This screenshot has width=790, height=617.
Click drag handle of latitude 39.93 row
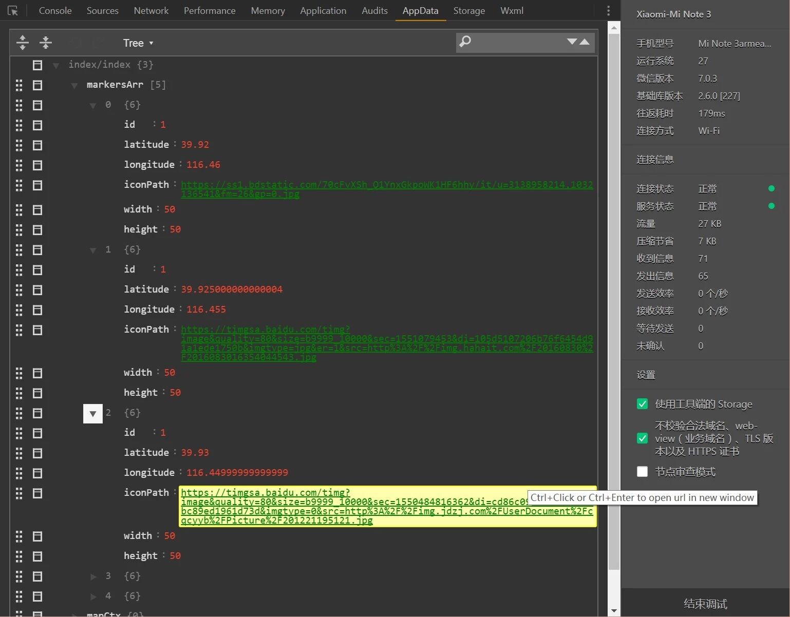point(19,453)
